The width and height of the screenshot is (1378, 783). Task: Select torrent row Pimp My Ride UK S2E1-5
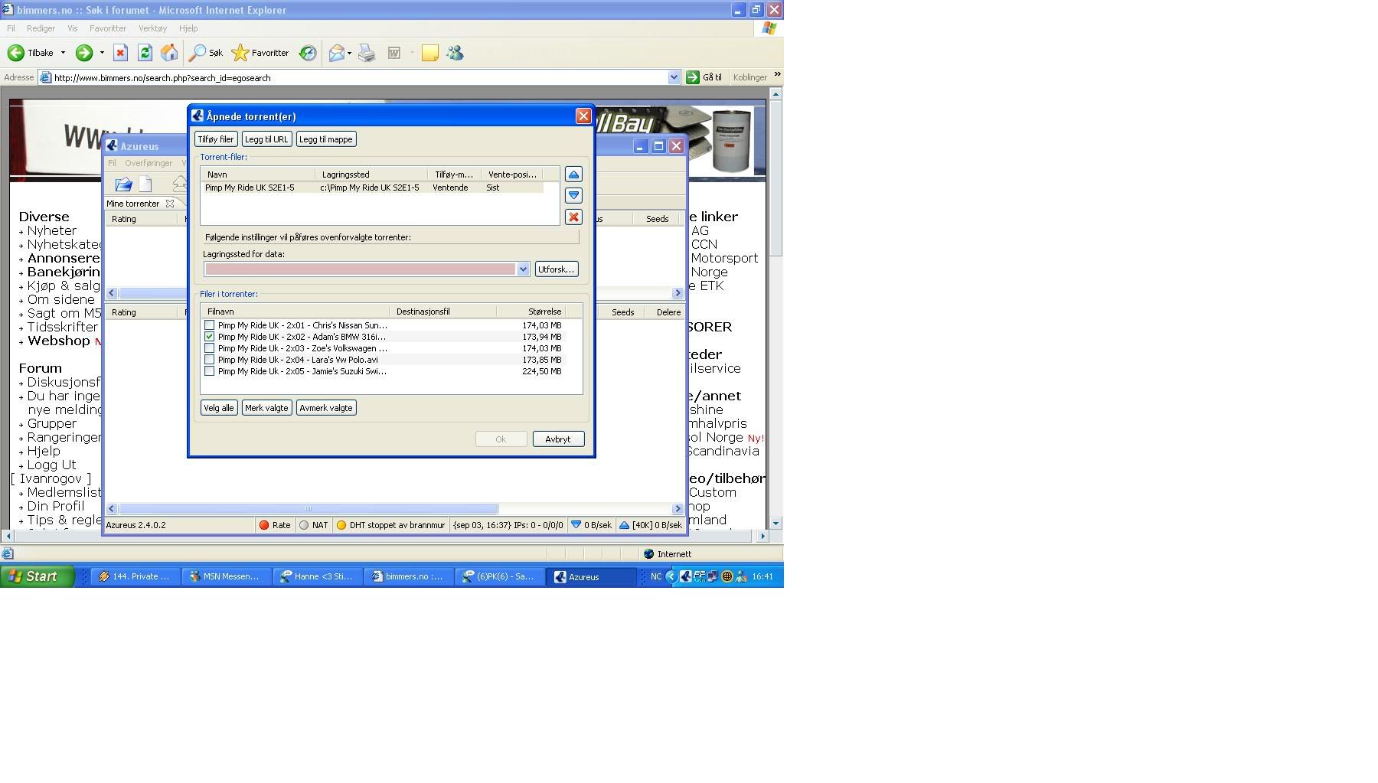coord(374,188)
